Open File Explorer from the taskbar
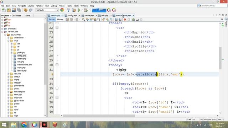The width and height of the screenshot is (228, 128). click(x=14, y=125)
